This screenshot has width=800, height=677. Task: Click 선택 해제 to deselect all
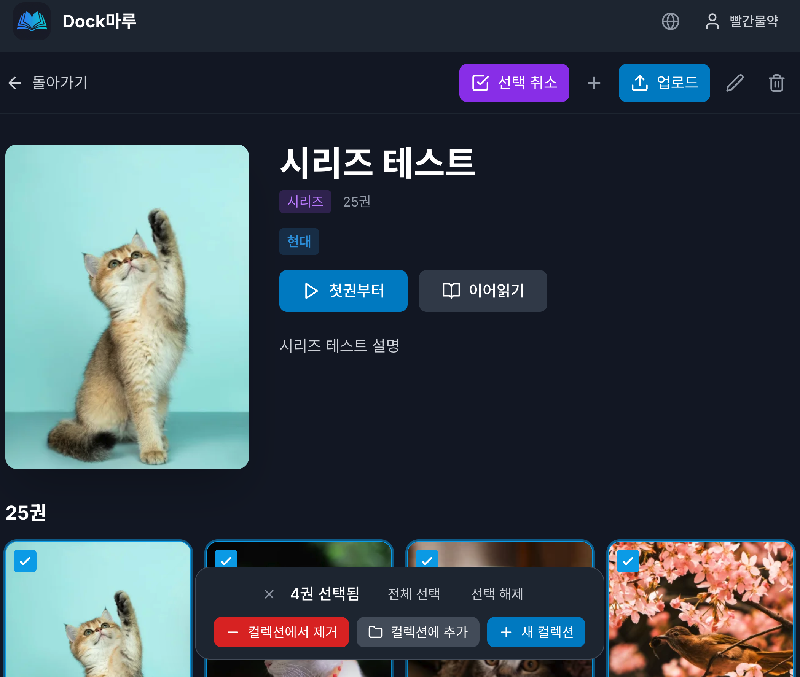click(x=497, y=594)
